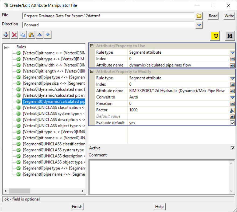Click the add rule plus icon
Image resolution: width=237 pixels, height=212 pixels.
point(6,35)
